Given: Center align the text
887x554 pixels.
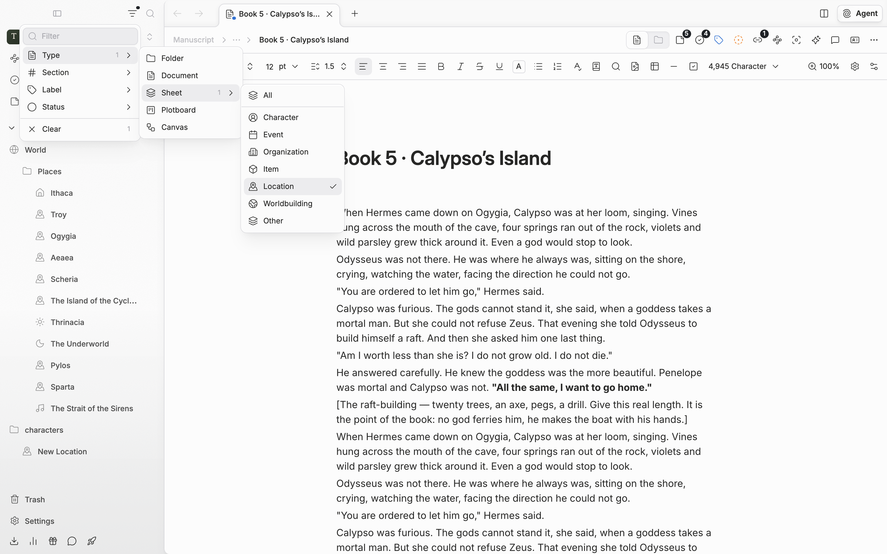Looking at the screenshot, I should (x=383, y=66).
